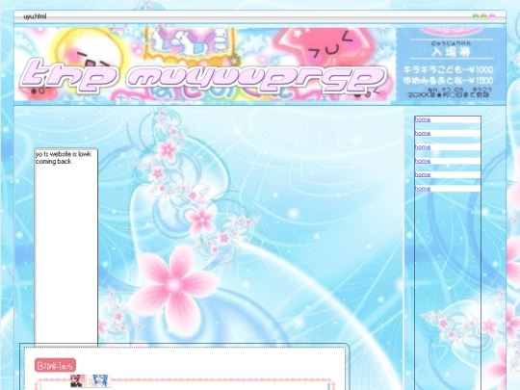Click the yellow-green middle round title bar button
Screen dimensions: 520x390
[483, 16]
